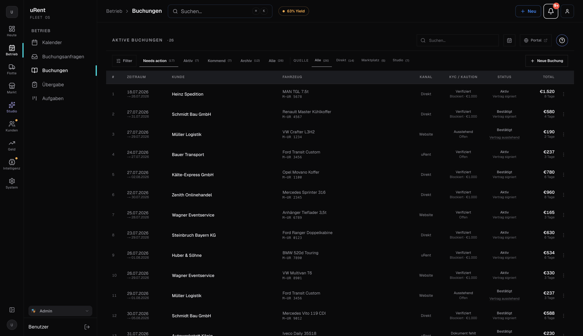Open the Portal external link
This screenshot has width=583, height=336.
pyautogui.click(x=535, y=40)
